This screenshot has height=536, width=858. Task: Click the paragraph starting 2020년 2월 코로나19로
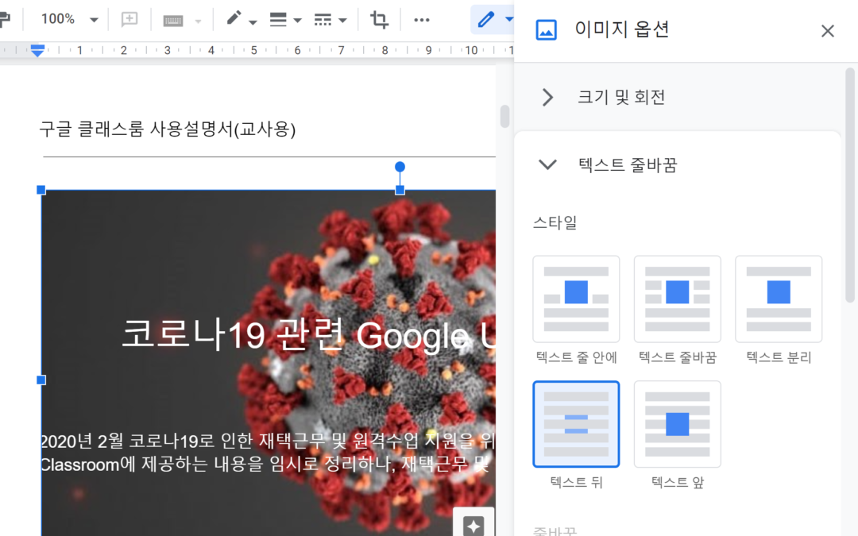269,440
